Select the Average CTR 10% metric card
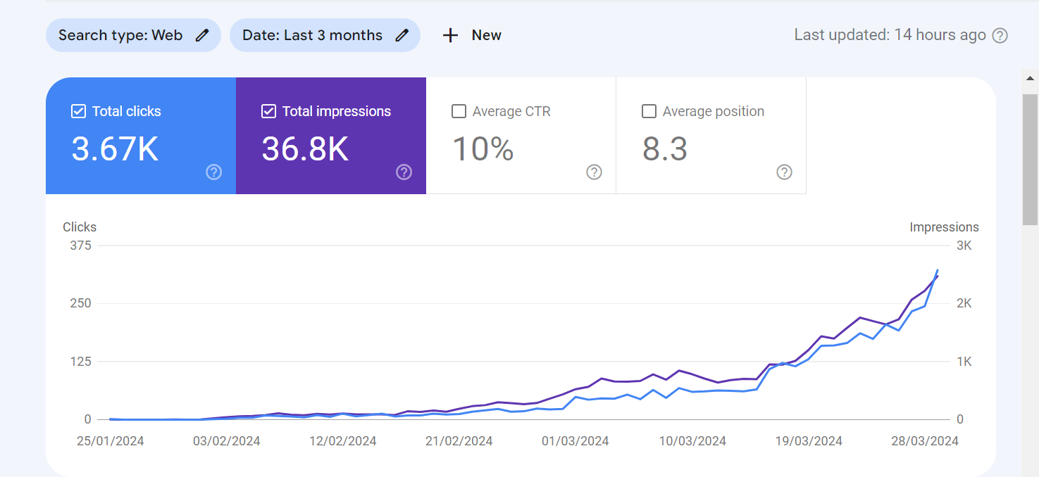Image resolution: width=1039 pixels, height=477 pixels. click(521, 136)
